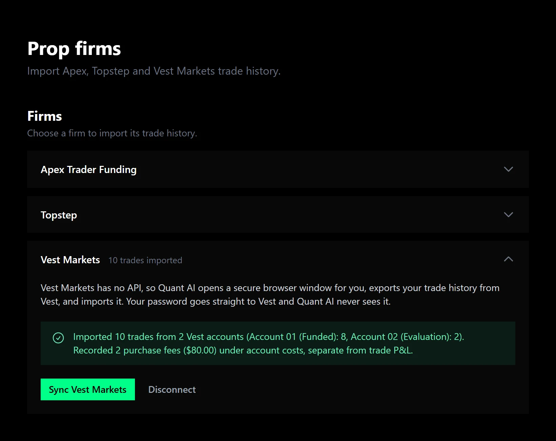Collapse the Vest Markets section chevron
The width and height of the screenshot is (556, 441).
[508, 259]
